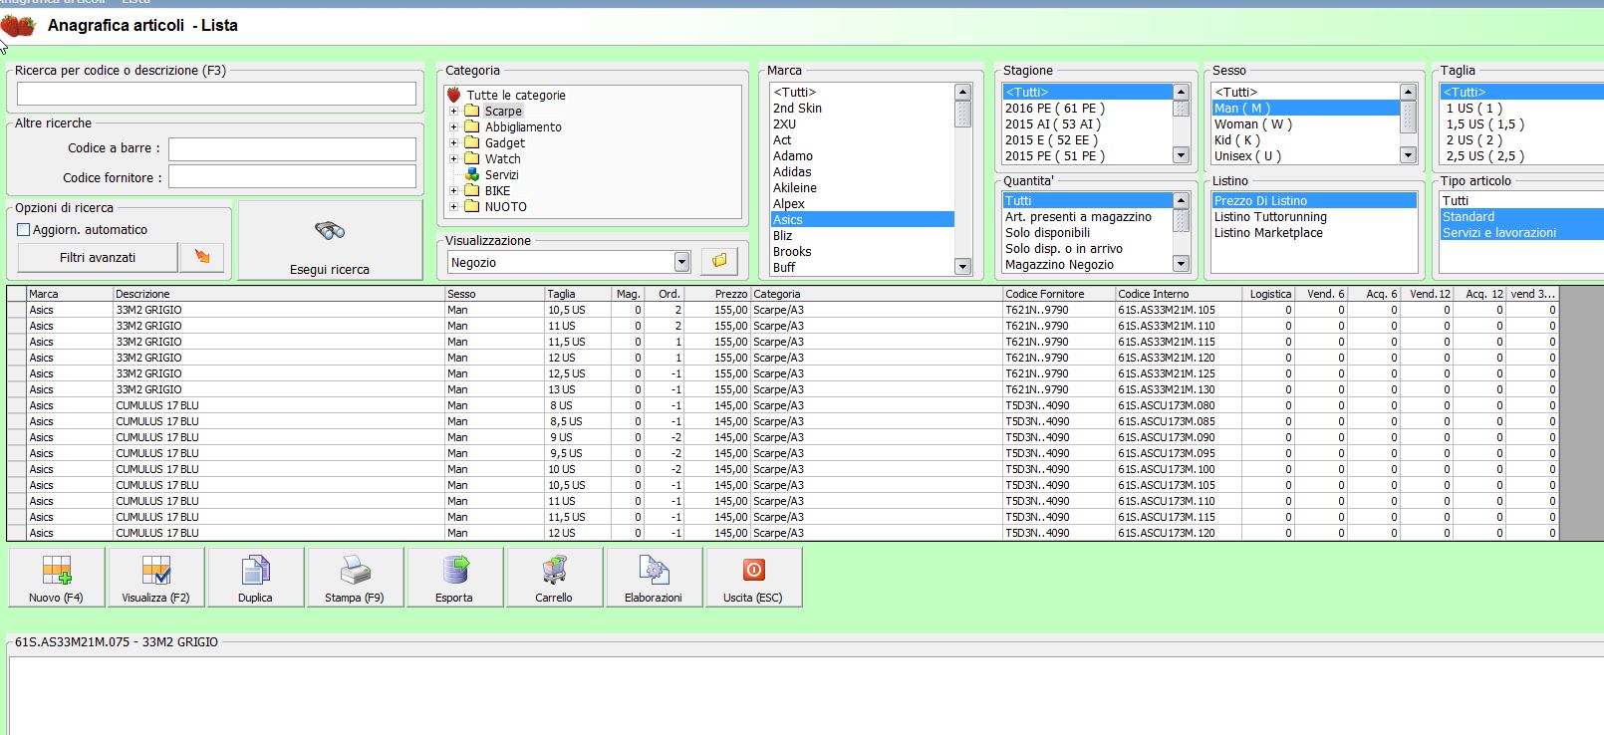
Task: Choose Magazzino Negozio quantity filter
Action: click(x=1087, y=265)
